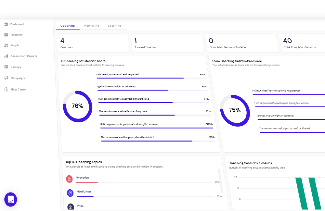Click 'The session was well organized' 80% label
325x211 pixels.
[x=127, y=137]
